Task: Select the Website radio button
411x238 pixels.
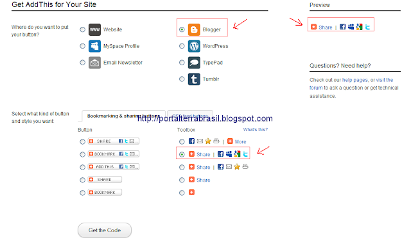Action: pos(83,29)
